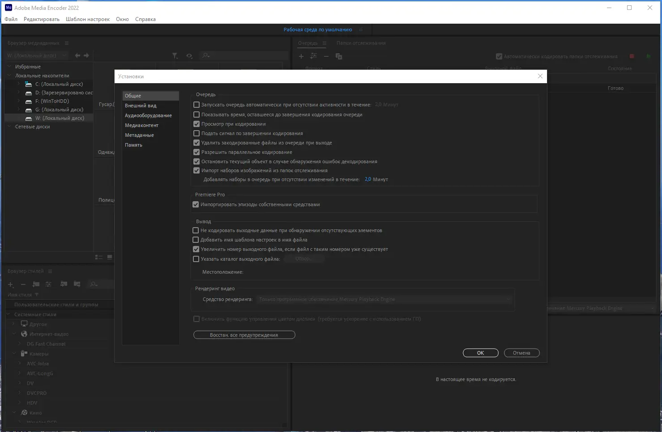Enable 'Подать сигнал по завершении кодирования'
The width and height of the screenshot is (662, 432).
click(196, 133)
